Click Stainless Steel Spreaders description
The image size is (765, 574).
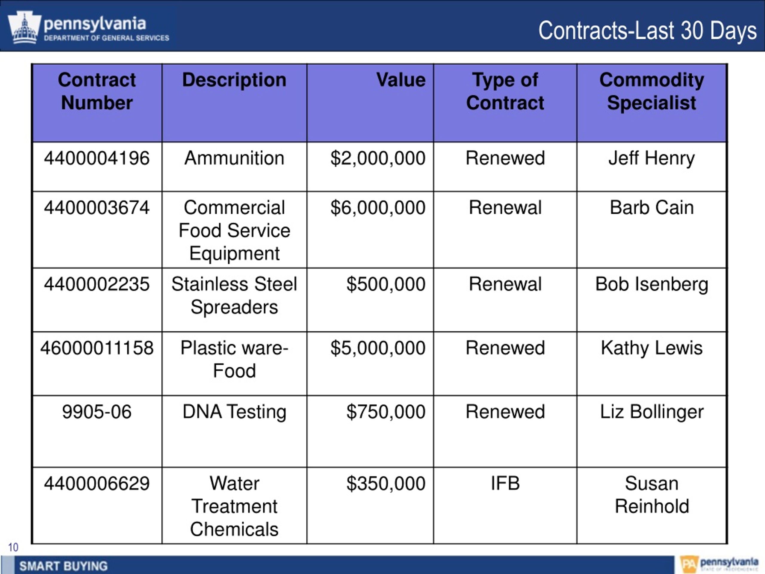(234, 300)
